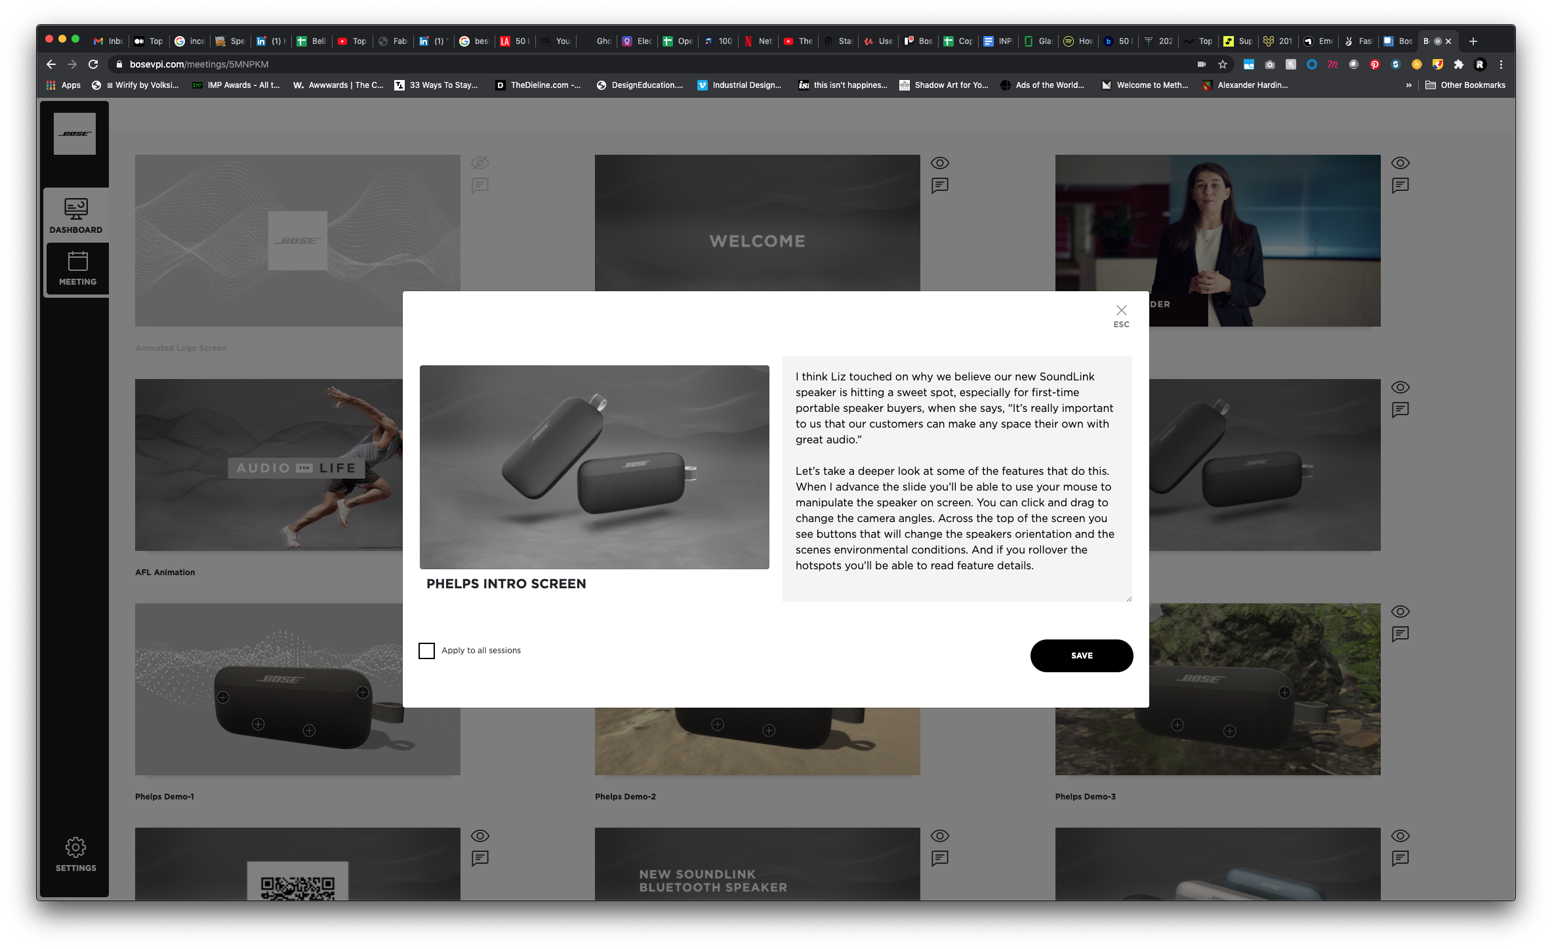The image size is (1552, 949).
Task: Click the camera indicator in address bar
Action: pos(1202,64)
